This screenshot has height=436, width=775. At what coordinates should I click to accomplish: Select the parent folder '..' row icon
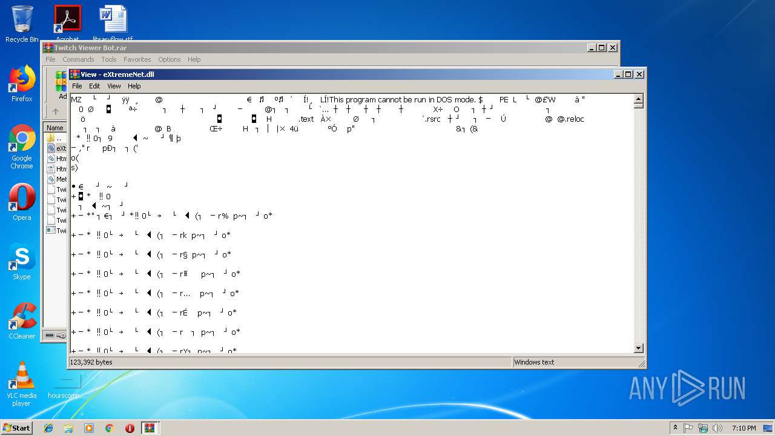tap(51, 138)
